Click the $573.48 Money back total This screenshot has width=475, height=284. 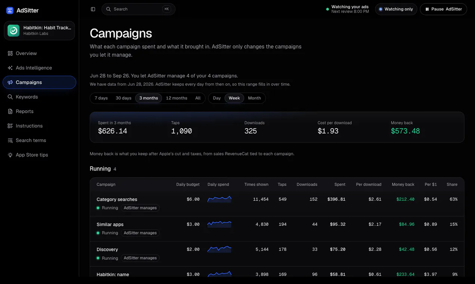[x=405, y=131]
